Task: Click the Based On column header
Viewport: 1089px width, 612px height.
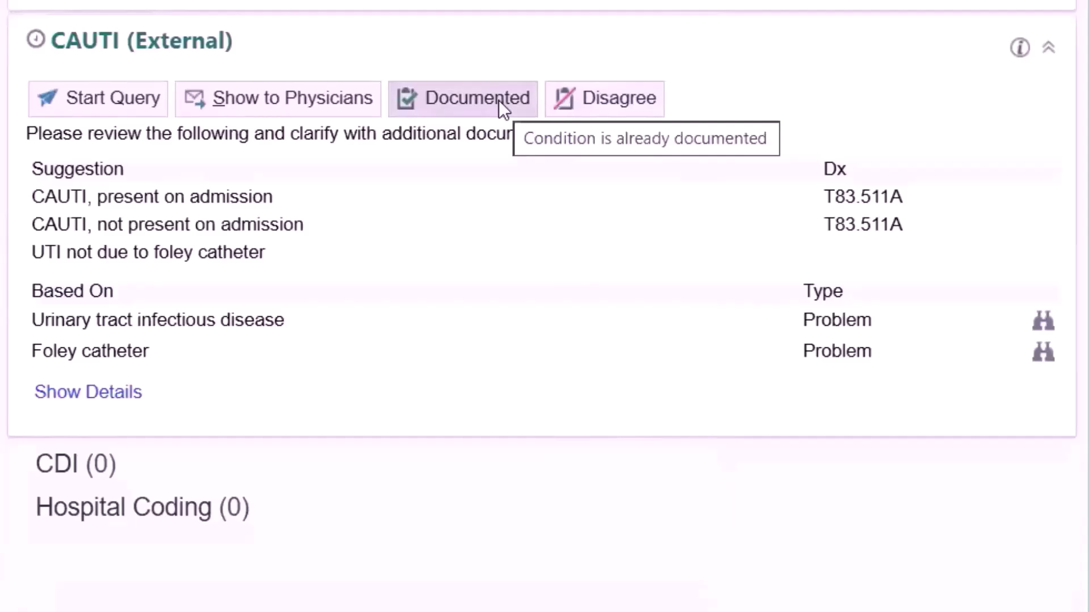Action: [x=73, y=291]
